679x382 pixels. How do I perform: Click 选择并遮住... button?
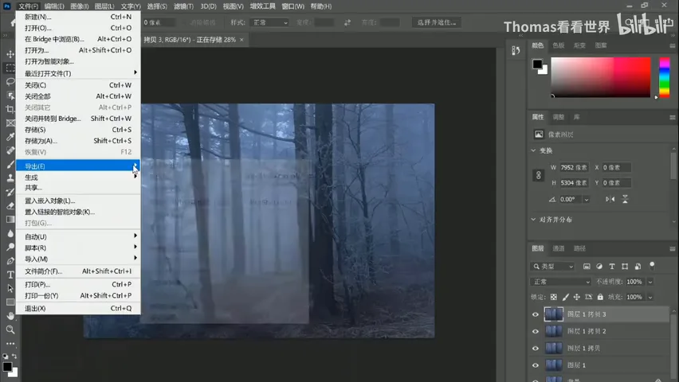click(x=437, y=22)
